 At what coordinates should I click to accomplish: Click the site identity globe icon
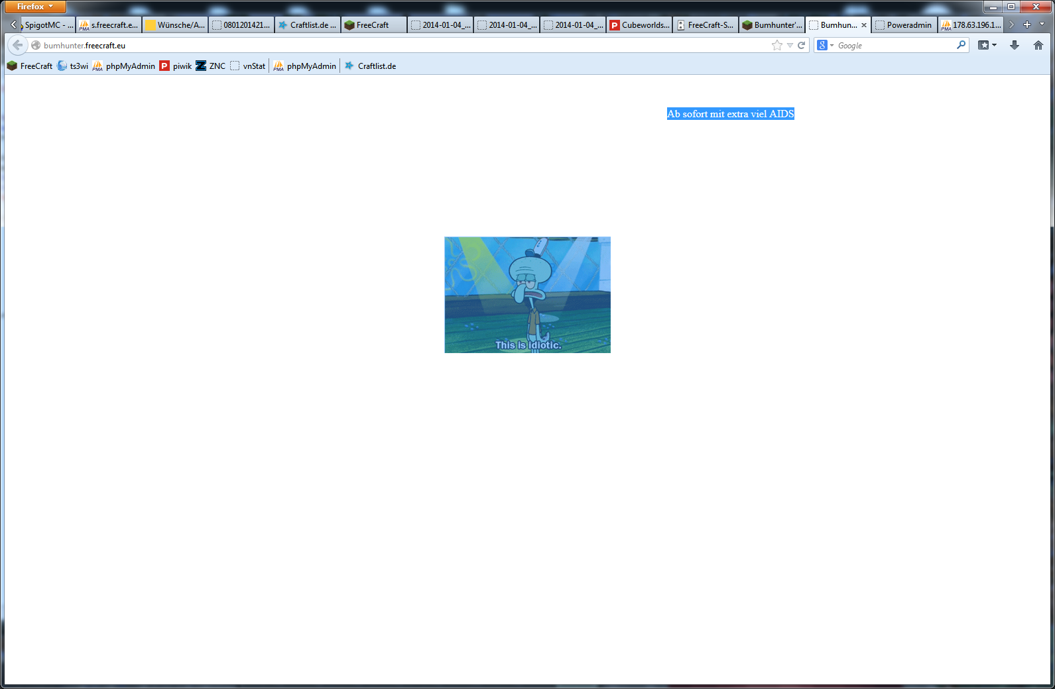click(x=36, y=45)
